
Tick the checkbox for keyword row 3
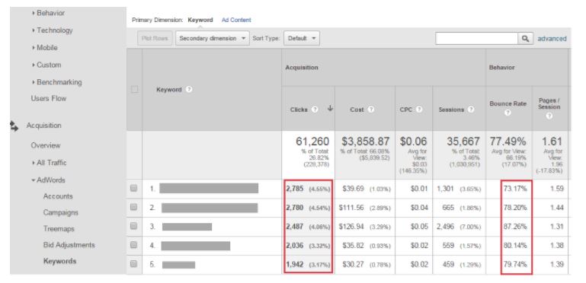[x=134, y=227]
